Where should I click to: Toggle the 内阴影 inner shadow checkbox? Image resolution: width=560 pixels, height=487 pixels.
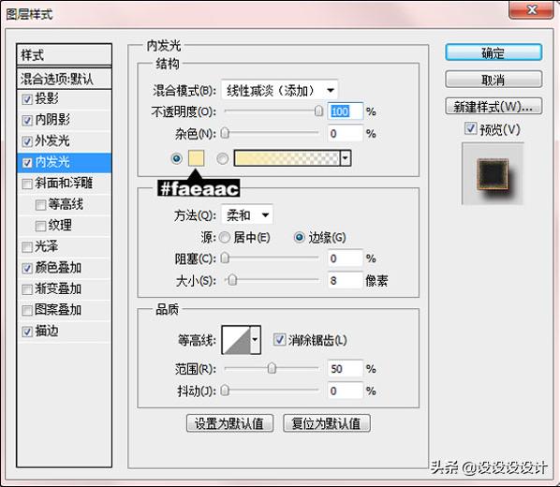pos(27,121)
